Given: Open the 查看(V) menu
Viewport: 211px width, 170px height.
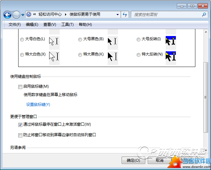Looking at the screenshot, I should 50,25.
